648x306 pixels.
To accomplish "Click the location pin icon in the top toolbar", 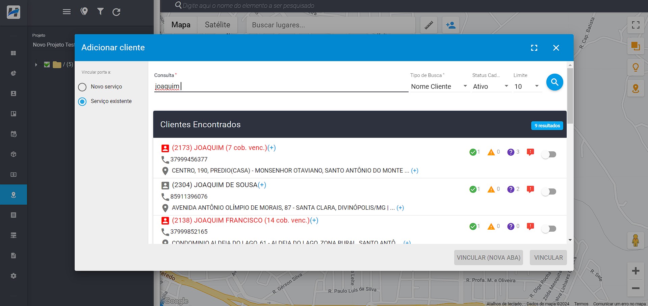I will click(84, 11).
